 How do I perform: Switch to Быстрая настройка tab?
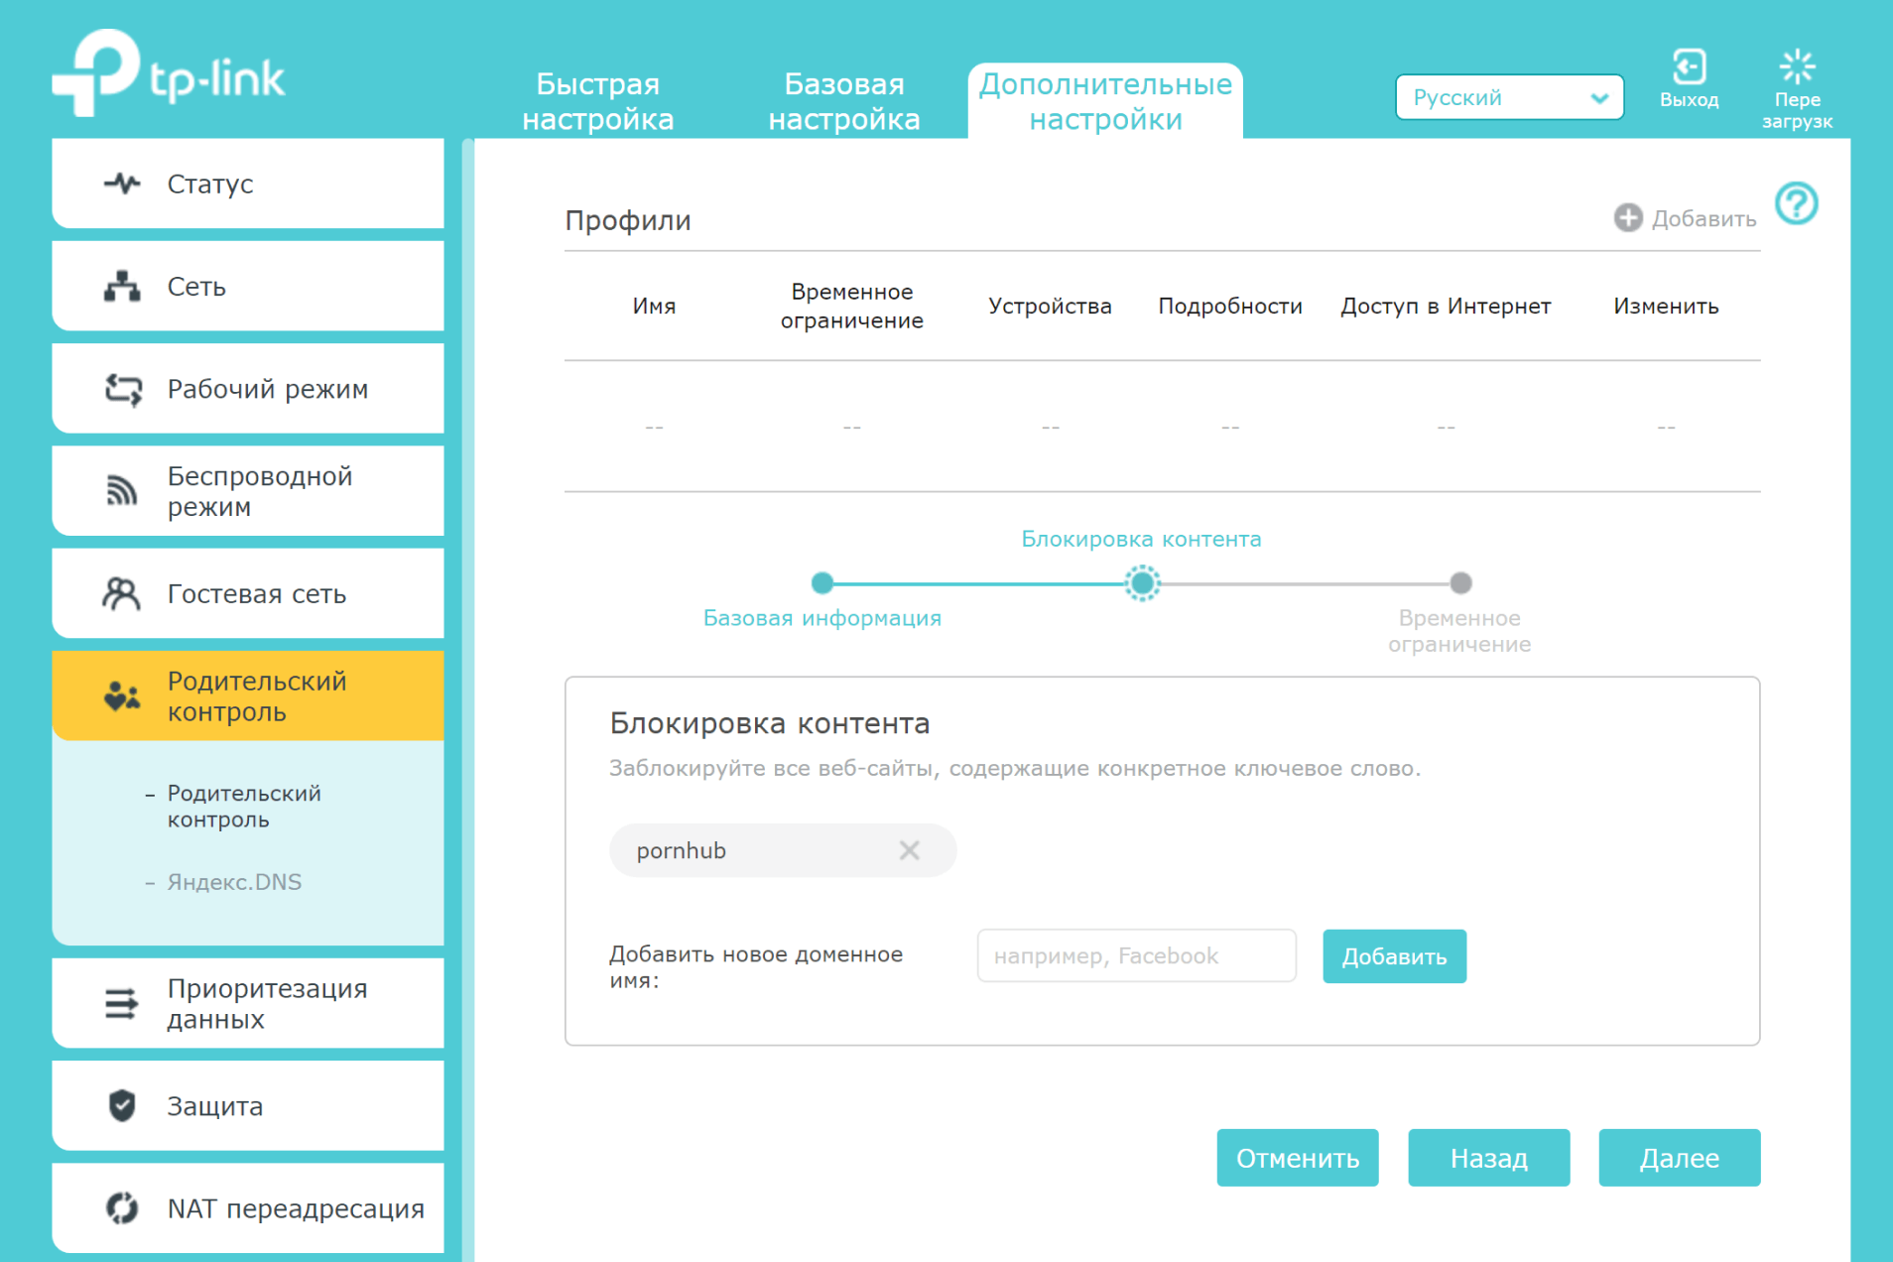(597, 101)
